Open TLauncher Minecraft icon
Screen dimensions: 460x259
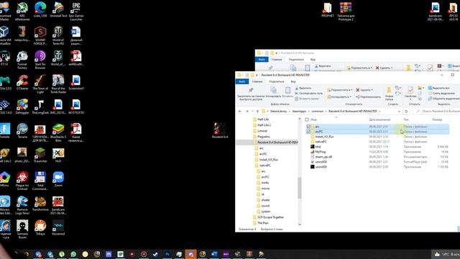click(x=40, y=155)
